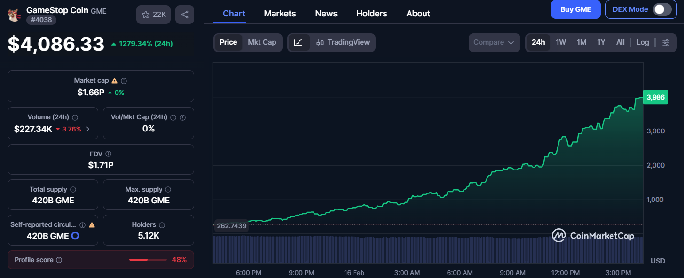Image resolution: width=684 pixels, height=278 pixels.
Task: Show the Profile score info icon
Action: [59, 260]
